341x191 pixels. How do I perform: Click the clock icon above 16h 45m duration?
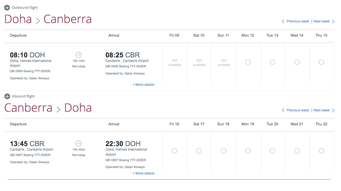pos(79,143)
